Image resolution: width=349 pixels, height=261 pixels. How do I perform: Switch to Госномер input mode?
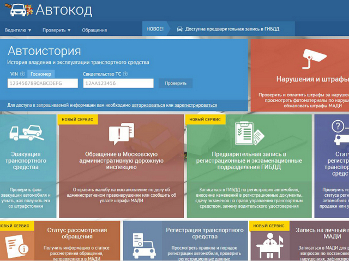coord(41,74)
